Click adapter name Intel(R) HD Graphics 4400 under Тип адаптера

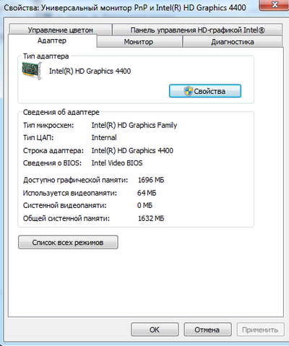(x=90, y=71)
